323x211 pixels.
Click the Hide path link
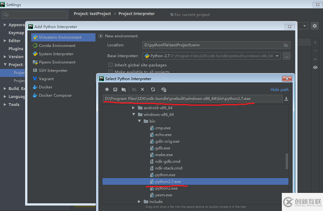point(279,90)
